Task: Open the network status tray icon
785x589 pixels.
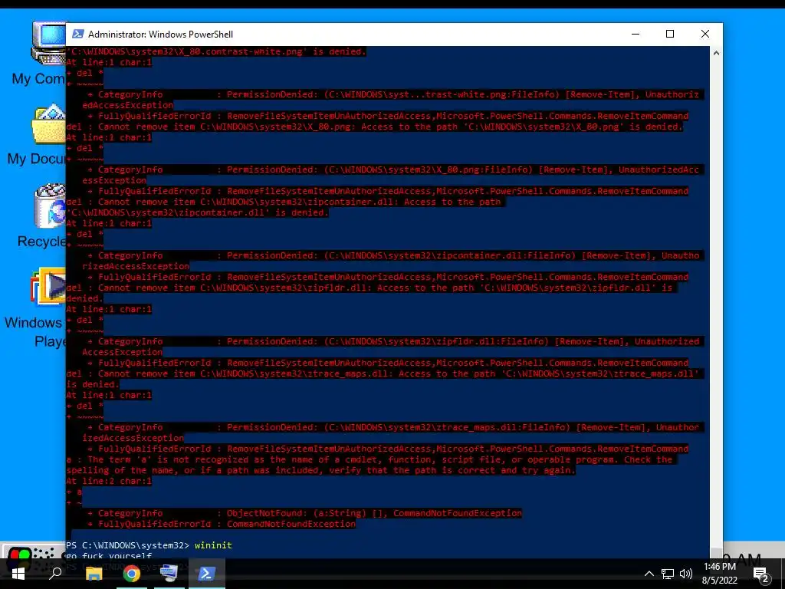Action: click(x=668, y=574)
